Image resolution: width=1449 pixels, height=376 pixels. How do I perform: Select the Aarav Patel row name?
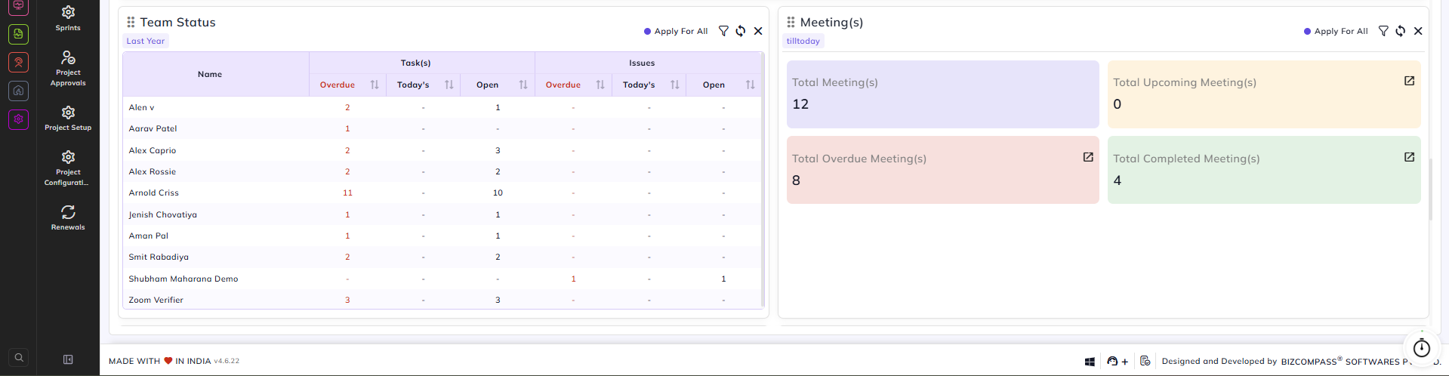(x=153, y=128)
